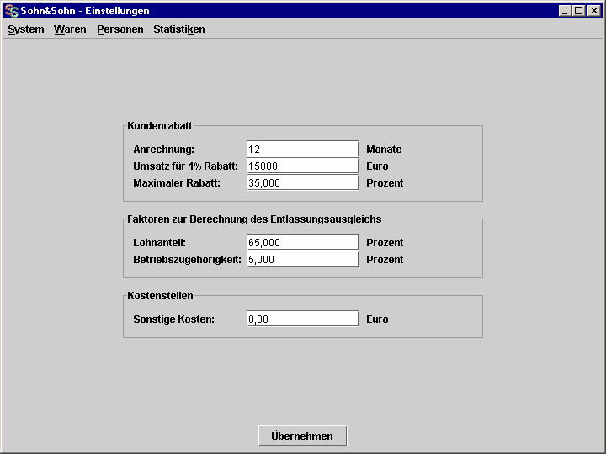Minimize the Einstellungen window
Screen dimensions: 606x454
(565, 11)
